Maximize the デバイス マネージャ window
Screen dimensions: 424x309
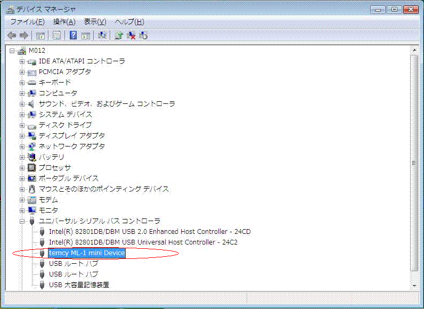[394, 10]
